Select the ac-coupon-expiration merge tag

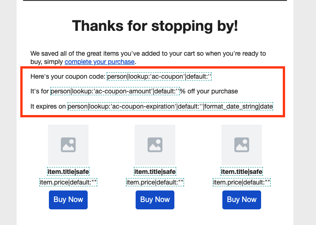[170, 106]
